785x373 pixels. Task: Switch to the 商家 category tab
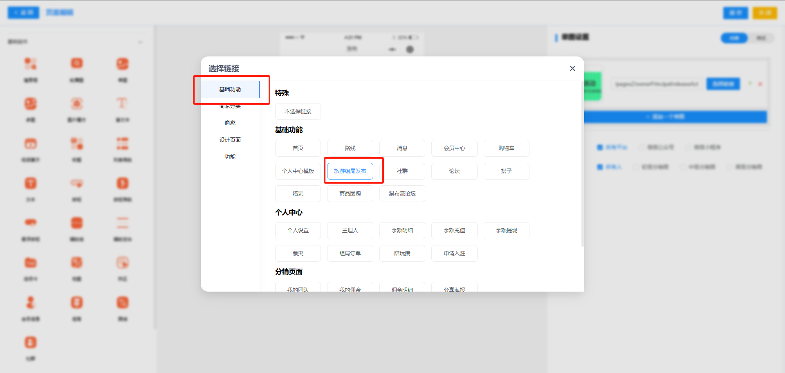(x=230, y=123)
